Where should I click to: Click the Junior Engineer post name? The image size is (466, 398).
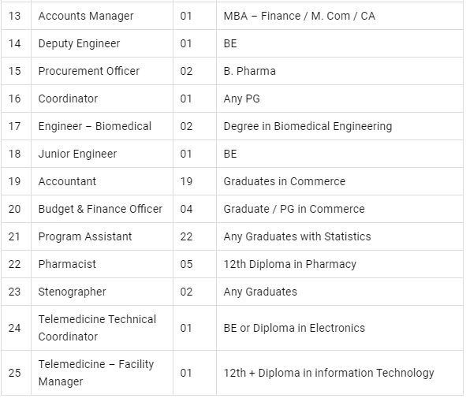pyautogui.click(x=77, y=154)
